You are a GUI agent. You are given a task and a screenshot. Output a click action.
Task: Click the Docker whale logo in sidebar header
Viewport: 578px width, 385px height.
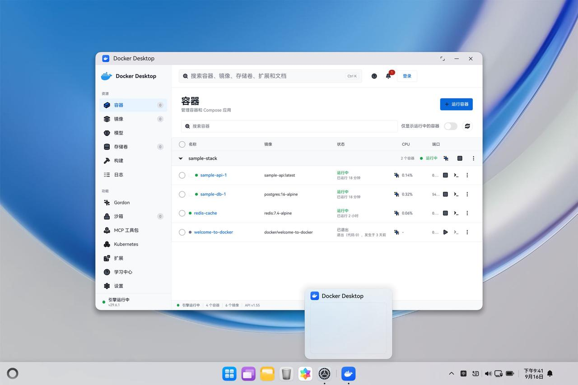pos(107,76)
